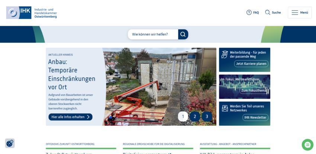
Task: Click 'Hier alle Infos erhalten' button
Action: tap(70, 117)
